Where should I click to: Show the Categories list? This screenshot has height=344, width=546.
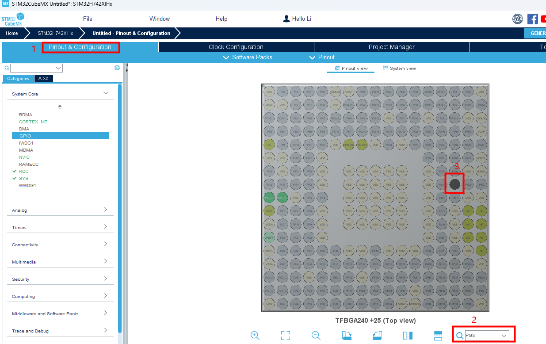(x=18, y=79)
